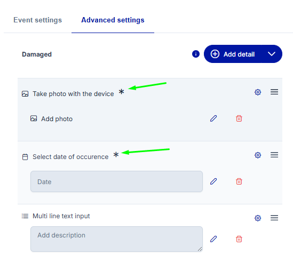
Task: Click the reorder handle for Select date row
Action: pyautogui.click(x=274, y=155)
